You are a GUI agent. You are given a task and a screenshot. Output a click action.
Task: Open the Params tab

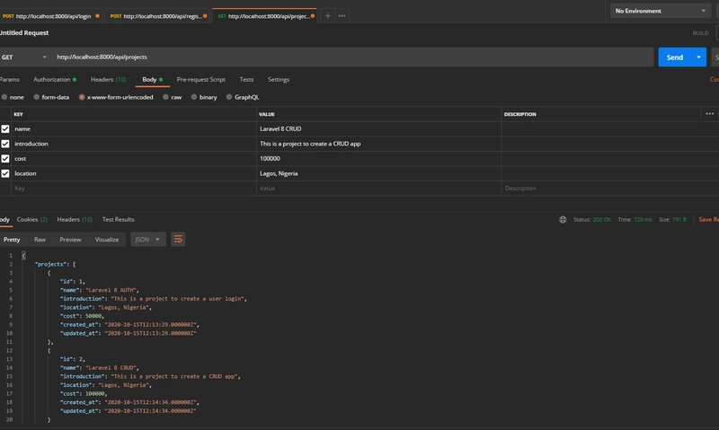point(10,79)
